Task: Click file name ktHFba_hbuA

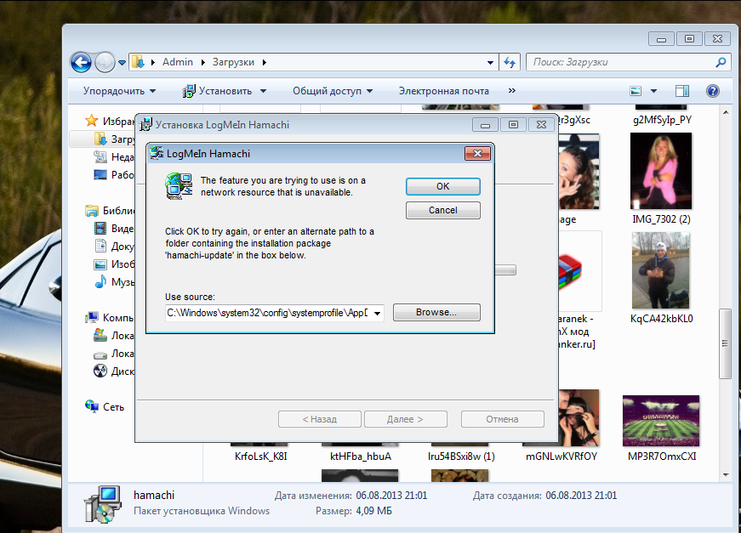Action: click(x=361, y=456)
